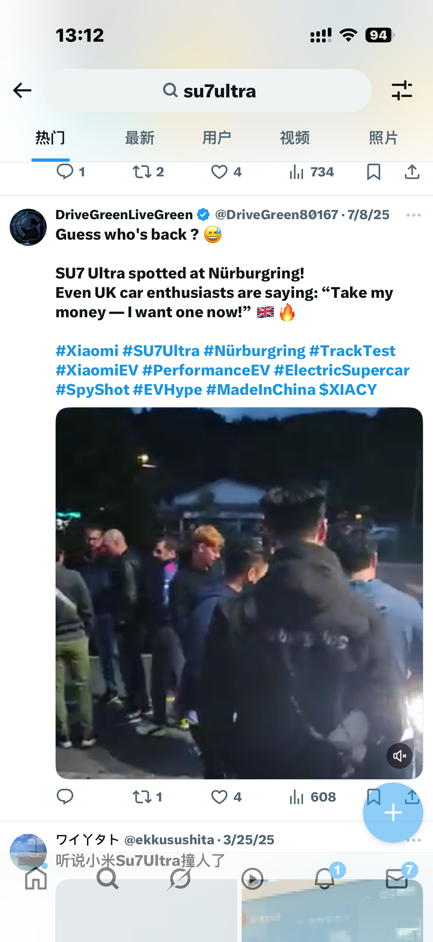This screenshot has height=942, width=433.
Task: Go back using the left arrow
Action: tap(22, 90)
